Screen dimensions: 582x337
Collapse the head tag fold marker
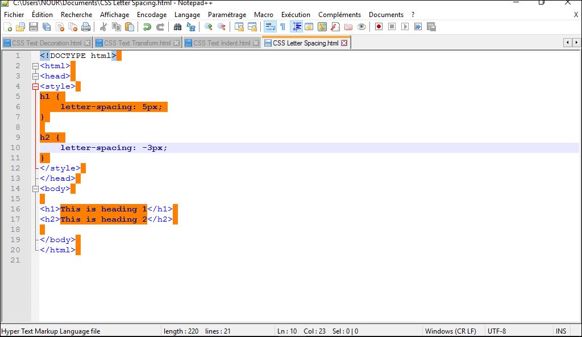coord(35,77)
